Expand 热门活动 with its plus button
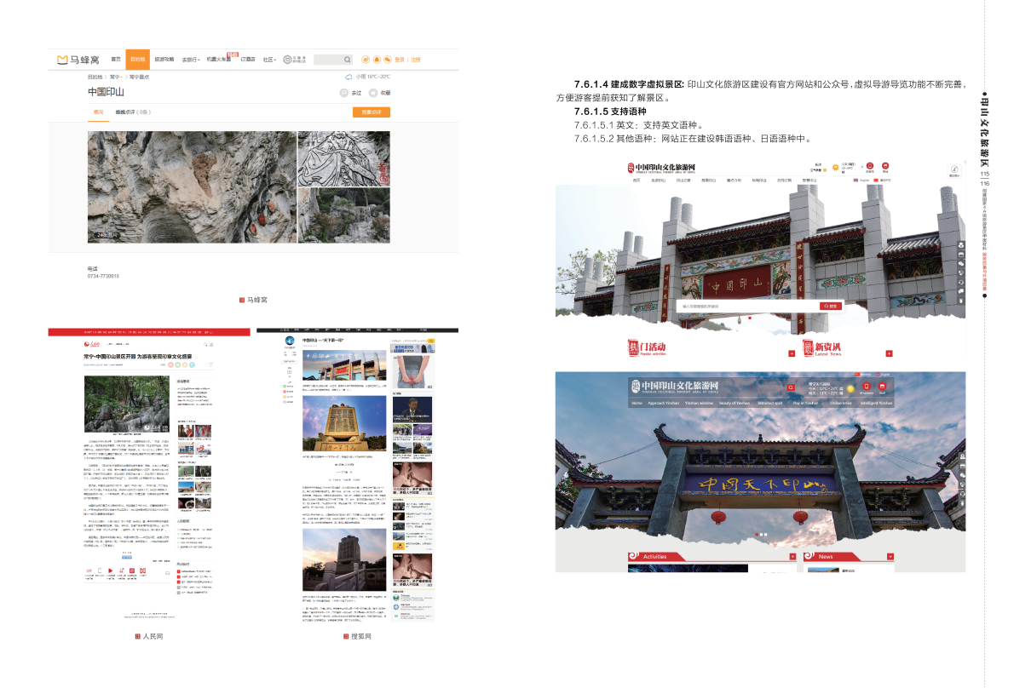 pos(792,353)
